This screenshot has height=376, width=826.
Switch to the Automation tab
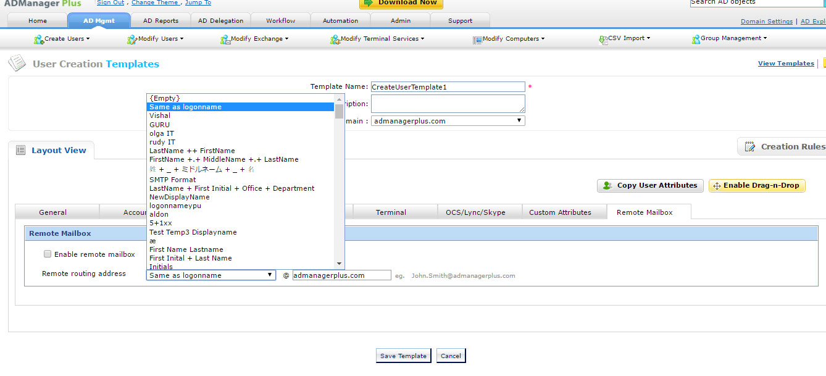(x=340, y=20)
